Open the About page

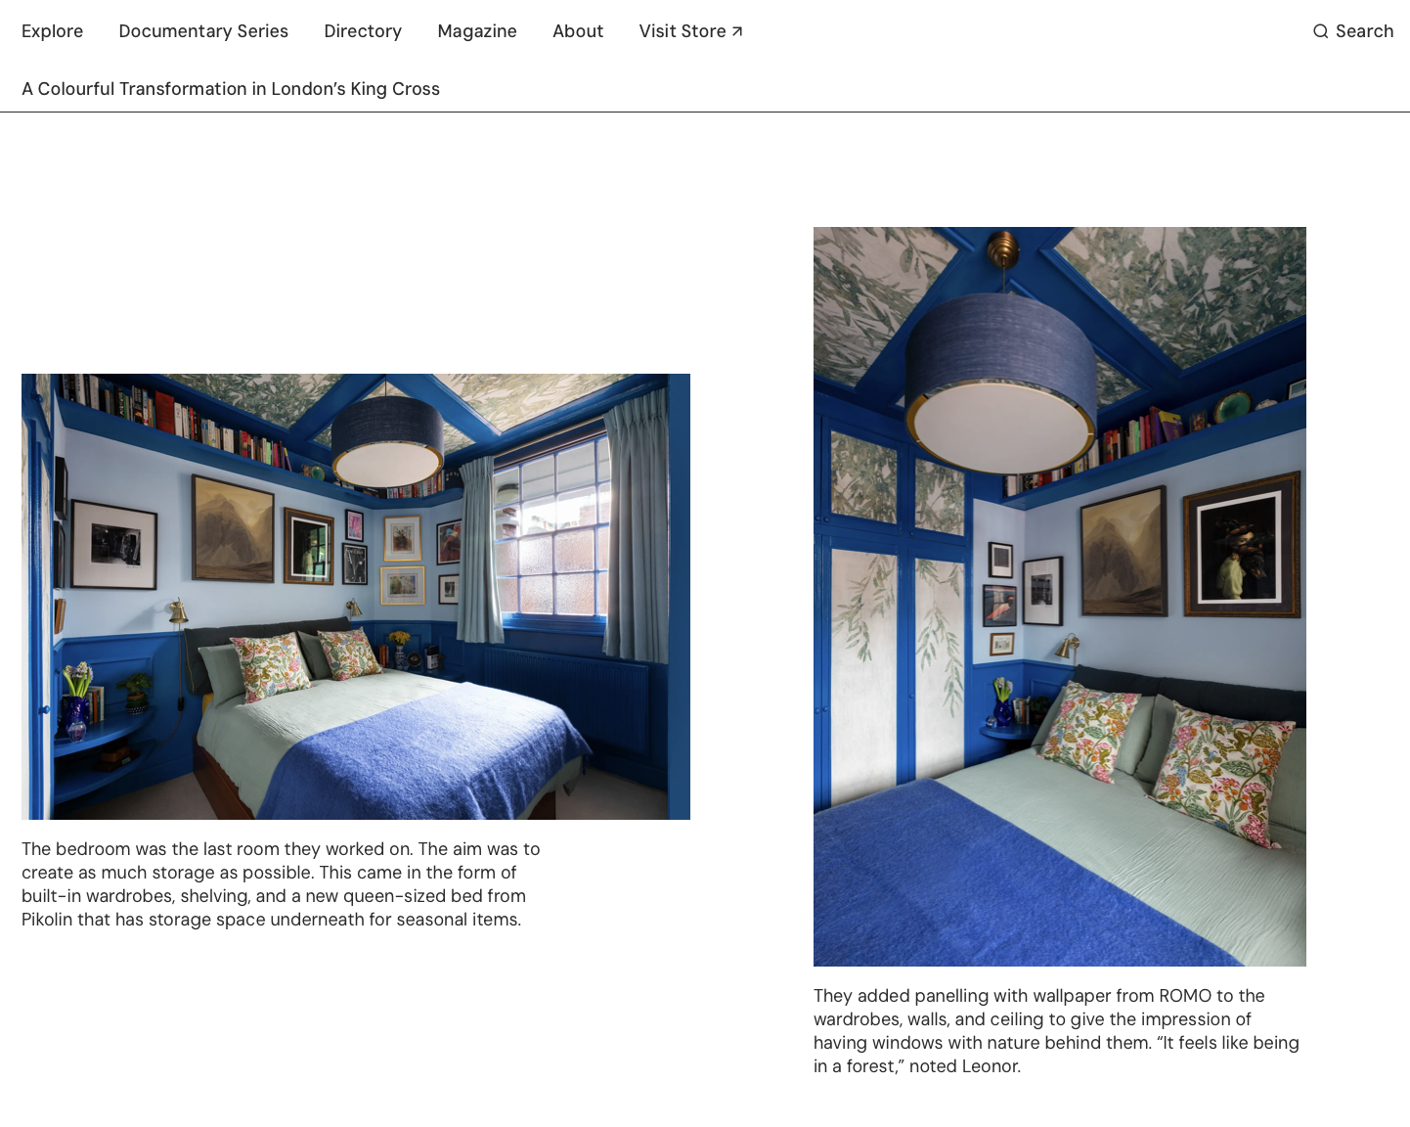[x=578, y=31]
